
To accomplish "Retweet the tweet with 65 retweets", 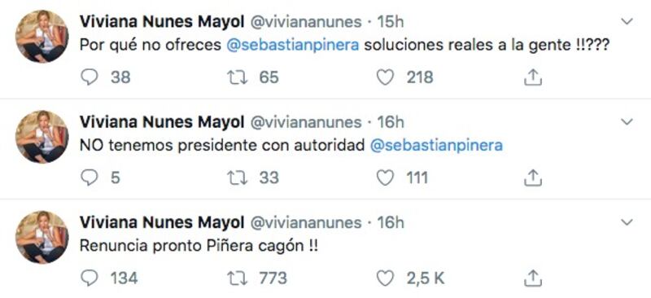I will pyautogui.click(x=238, y=77).
